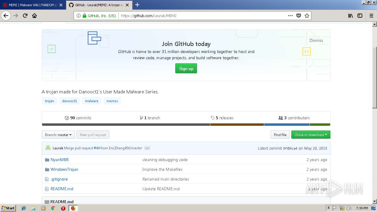Click the forward navigation arrow
Image resolution: width=377 pixels, height=212 pixels.
click(x=16, y=16)
